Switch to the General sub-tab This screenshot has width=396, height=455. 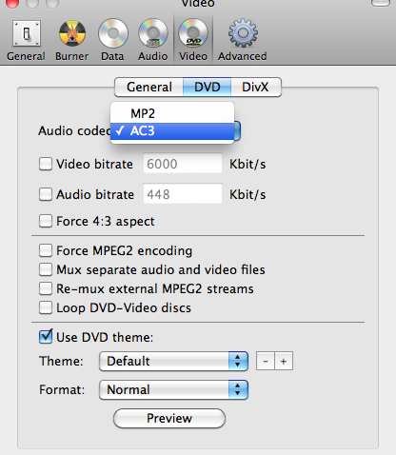(x=149, y=87)
